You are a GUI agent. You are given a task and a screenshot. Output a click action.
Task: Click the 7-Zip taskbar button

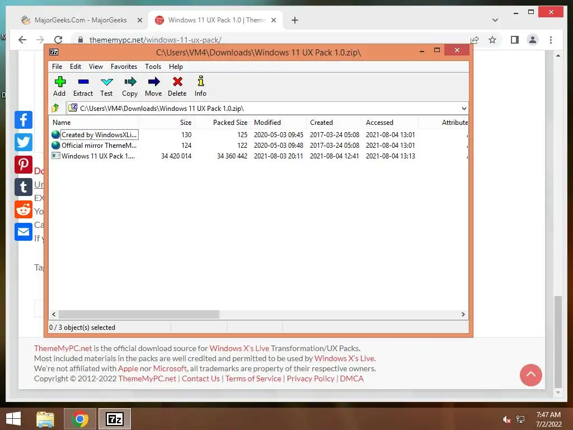tap(114, 419)
